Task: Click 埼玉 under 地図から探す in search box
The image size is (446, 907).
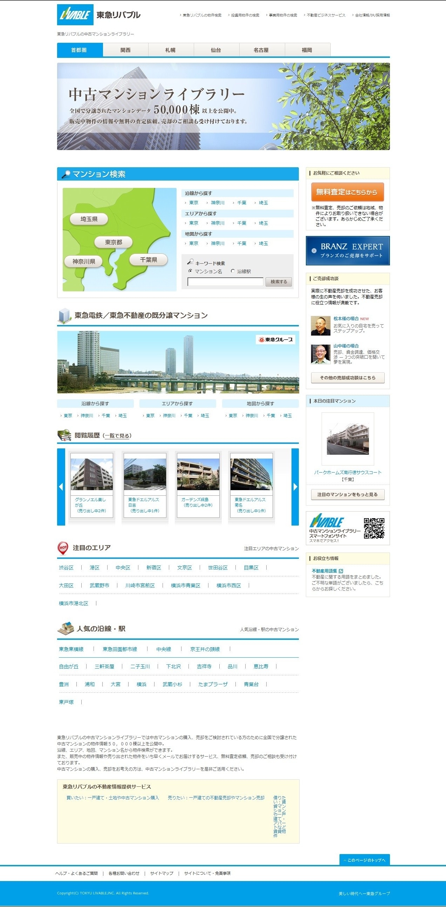Action: [x=263, y=244]
